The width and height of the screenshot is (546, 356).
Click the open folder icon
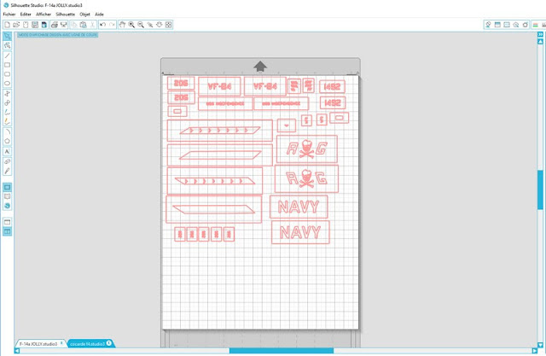16,25
